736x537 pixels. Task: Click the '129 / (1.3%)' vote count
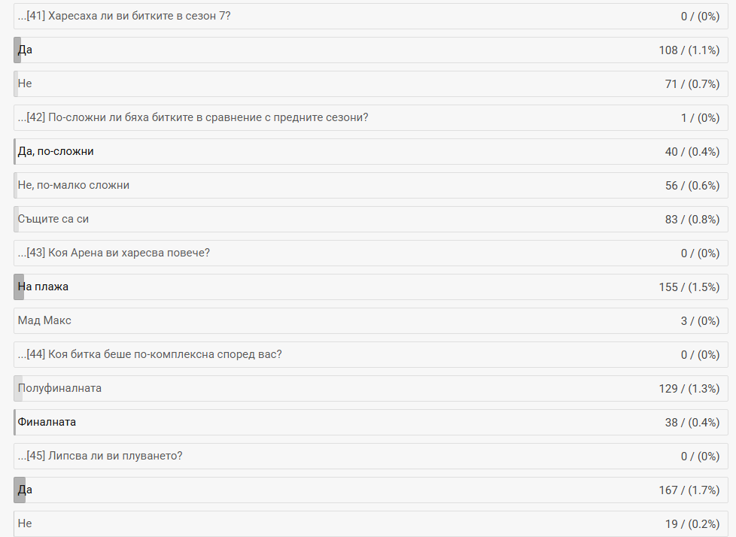coord(689,388)
